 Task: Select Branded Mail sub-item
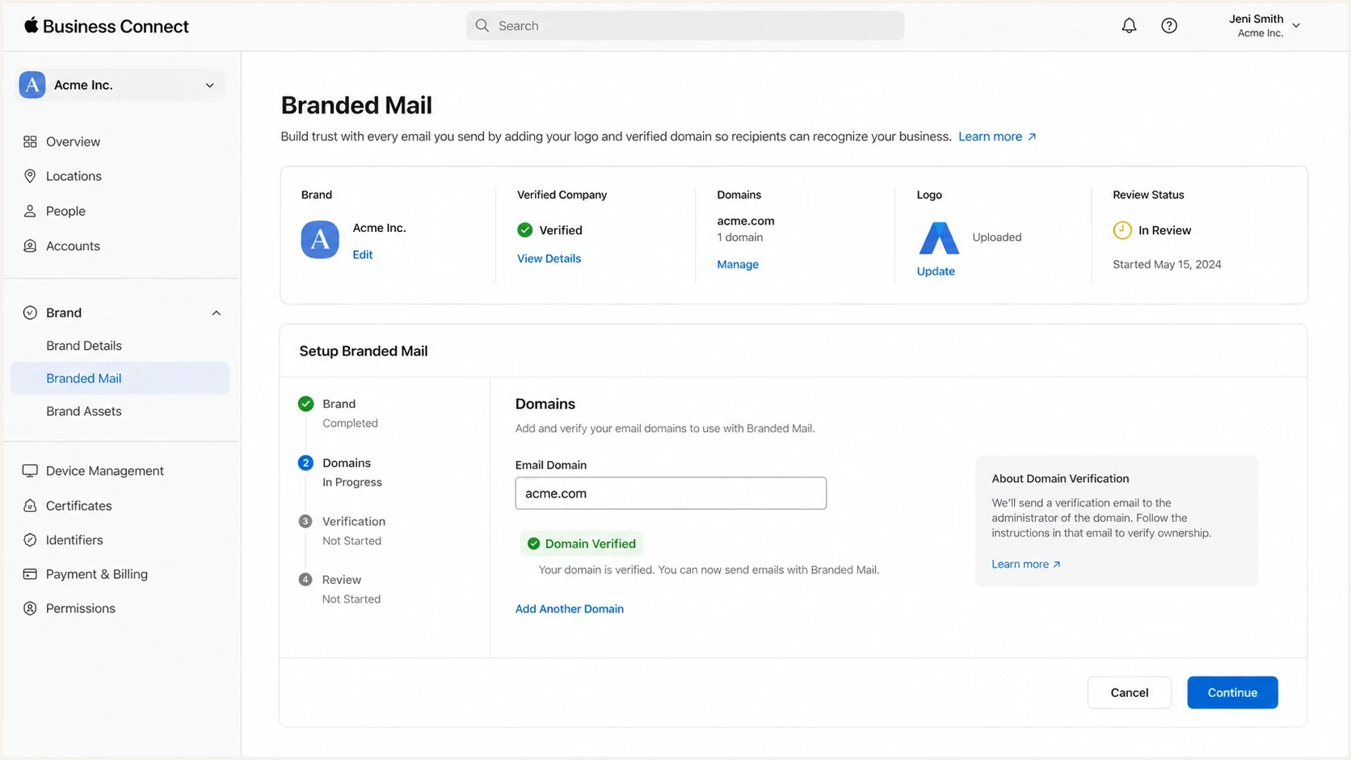[x=120, y=378]
